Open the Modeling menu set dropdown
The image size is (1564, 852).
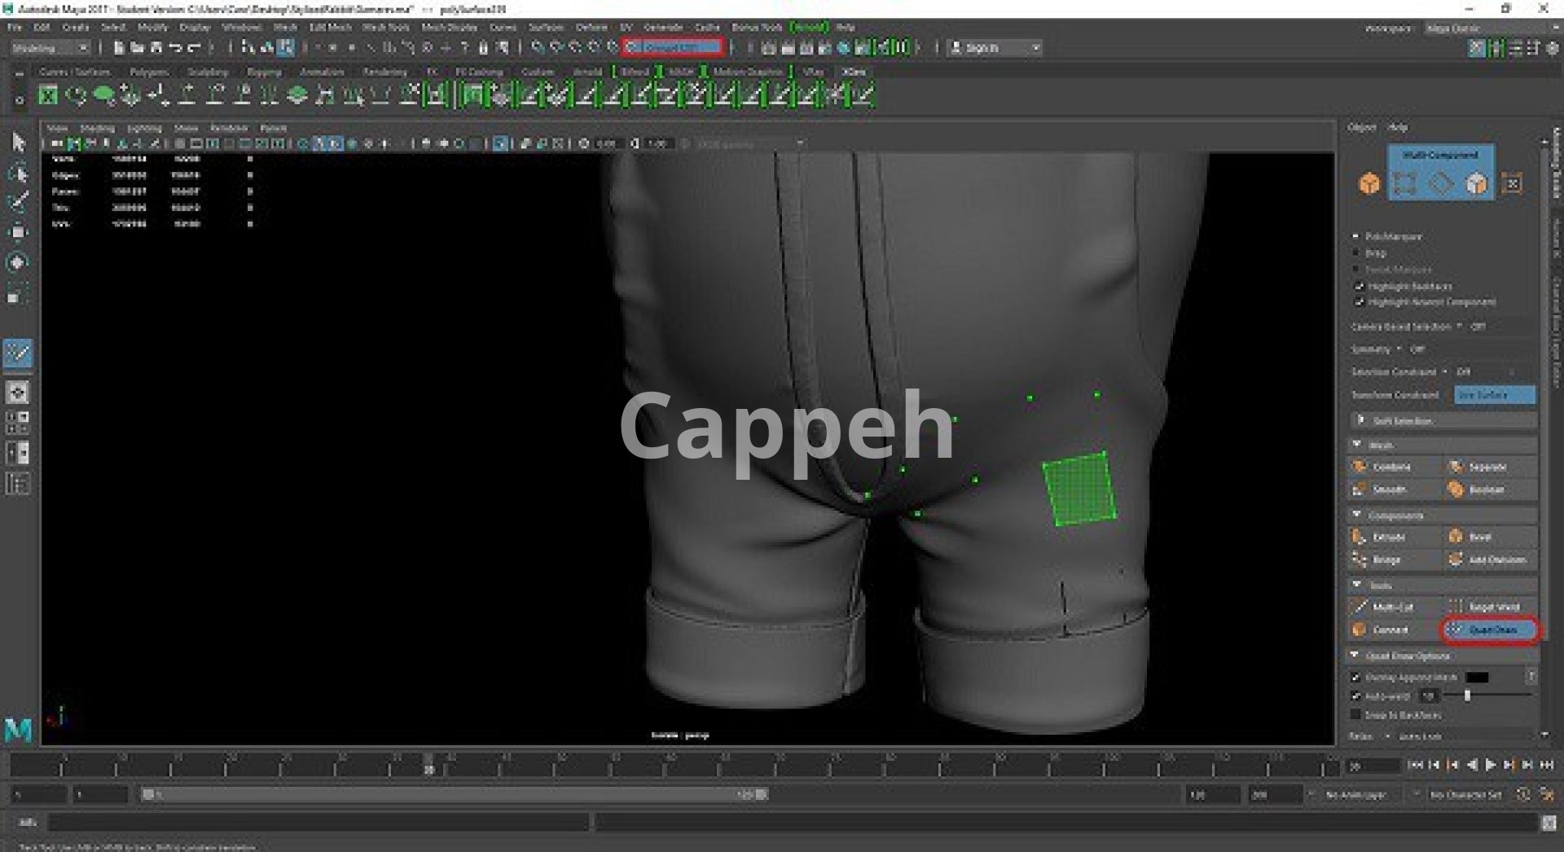pyautogui.click(x=50, y=48)
